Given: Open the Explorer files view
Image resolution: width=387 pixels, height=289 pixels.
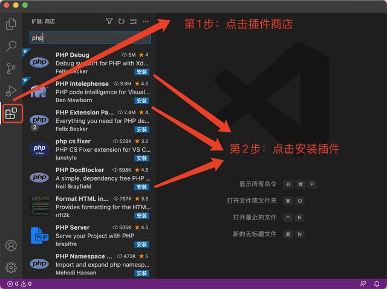Looking at the screenshot, I should [11, 24].
